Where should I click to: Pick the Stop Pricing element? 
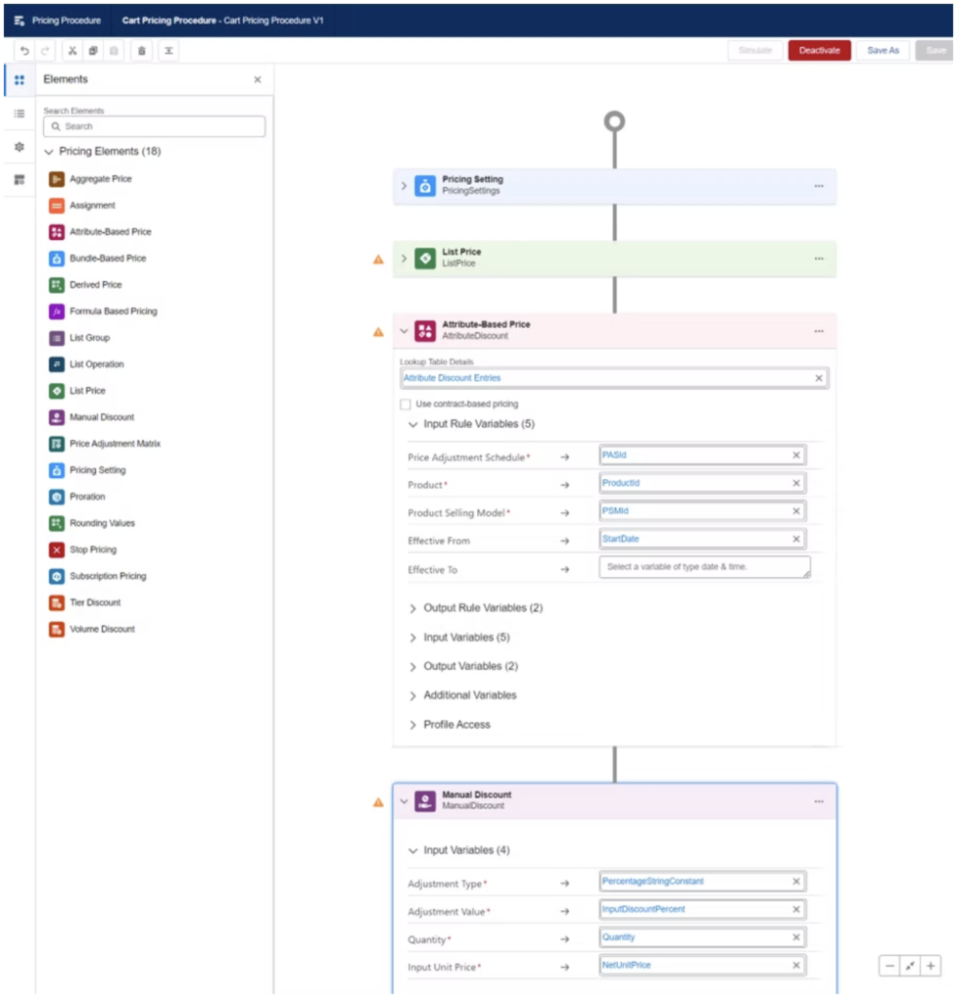click(x=92, y=550)
